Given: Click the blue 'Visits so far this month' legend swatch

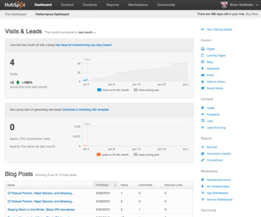Looking at the screenshot, I should click(99, 90).
